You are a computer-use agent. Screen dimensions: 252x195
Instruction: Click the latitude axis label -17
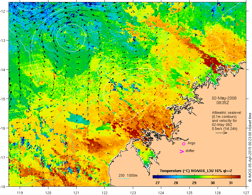[x=3, y=157]
